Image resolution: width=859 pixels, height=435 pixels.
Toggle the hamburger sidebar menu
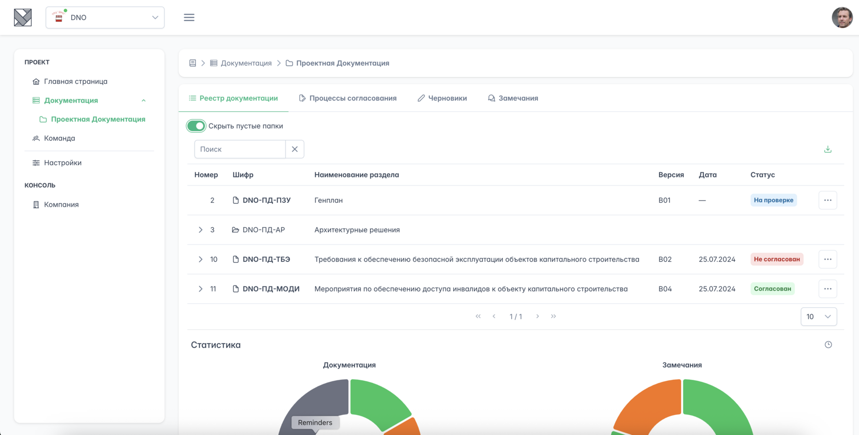pos(189,17)
